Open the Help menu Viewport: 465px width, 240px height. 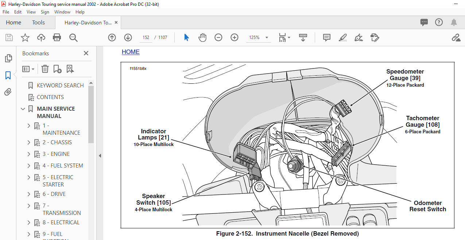[x=80, y=12]
